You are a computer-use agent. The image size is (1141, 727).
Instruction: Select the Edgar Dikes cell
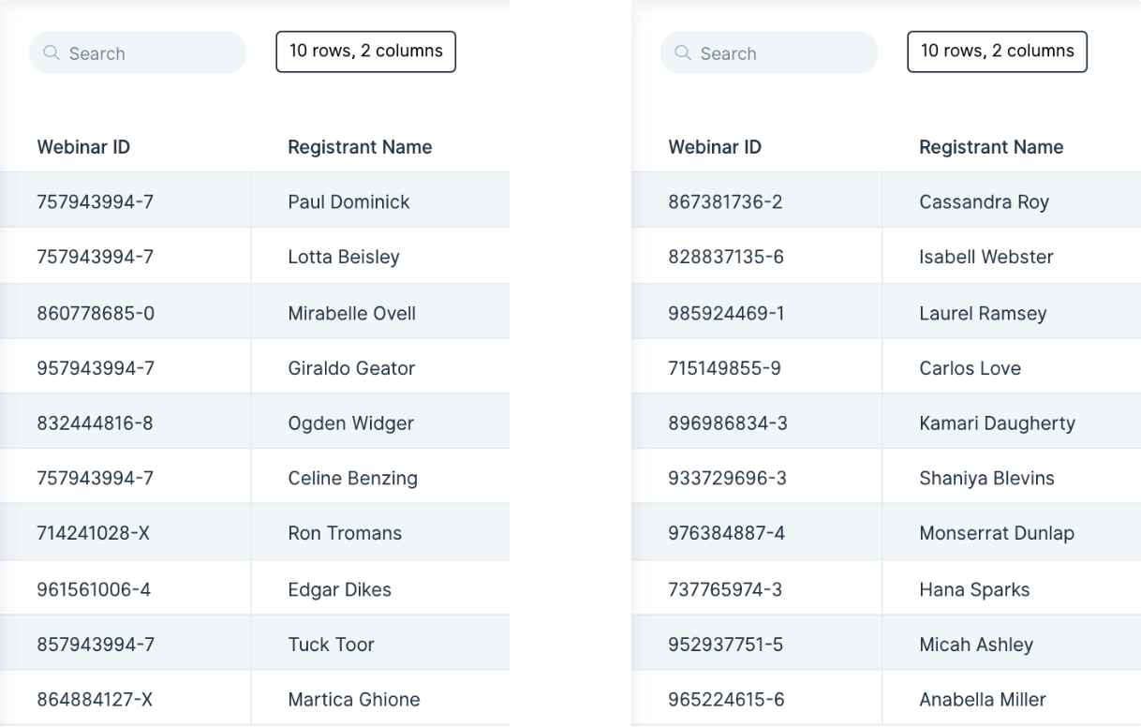[x=380, y=589]
